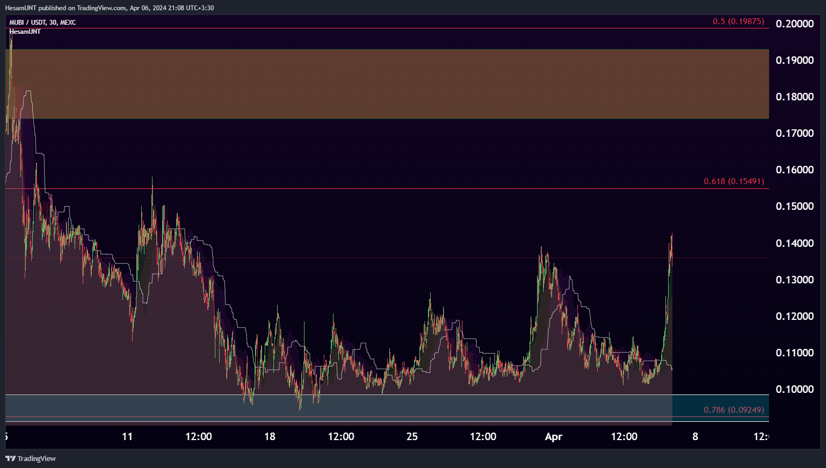This screenshot has height=468, width=826.
Task: Click the 8 date label on time axis
Action: (695, 436)
